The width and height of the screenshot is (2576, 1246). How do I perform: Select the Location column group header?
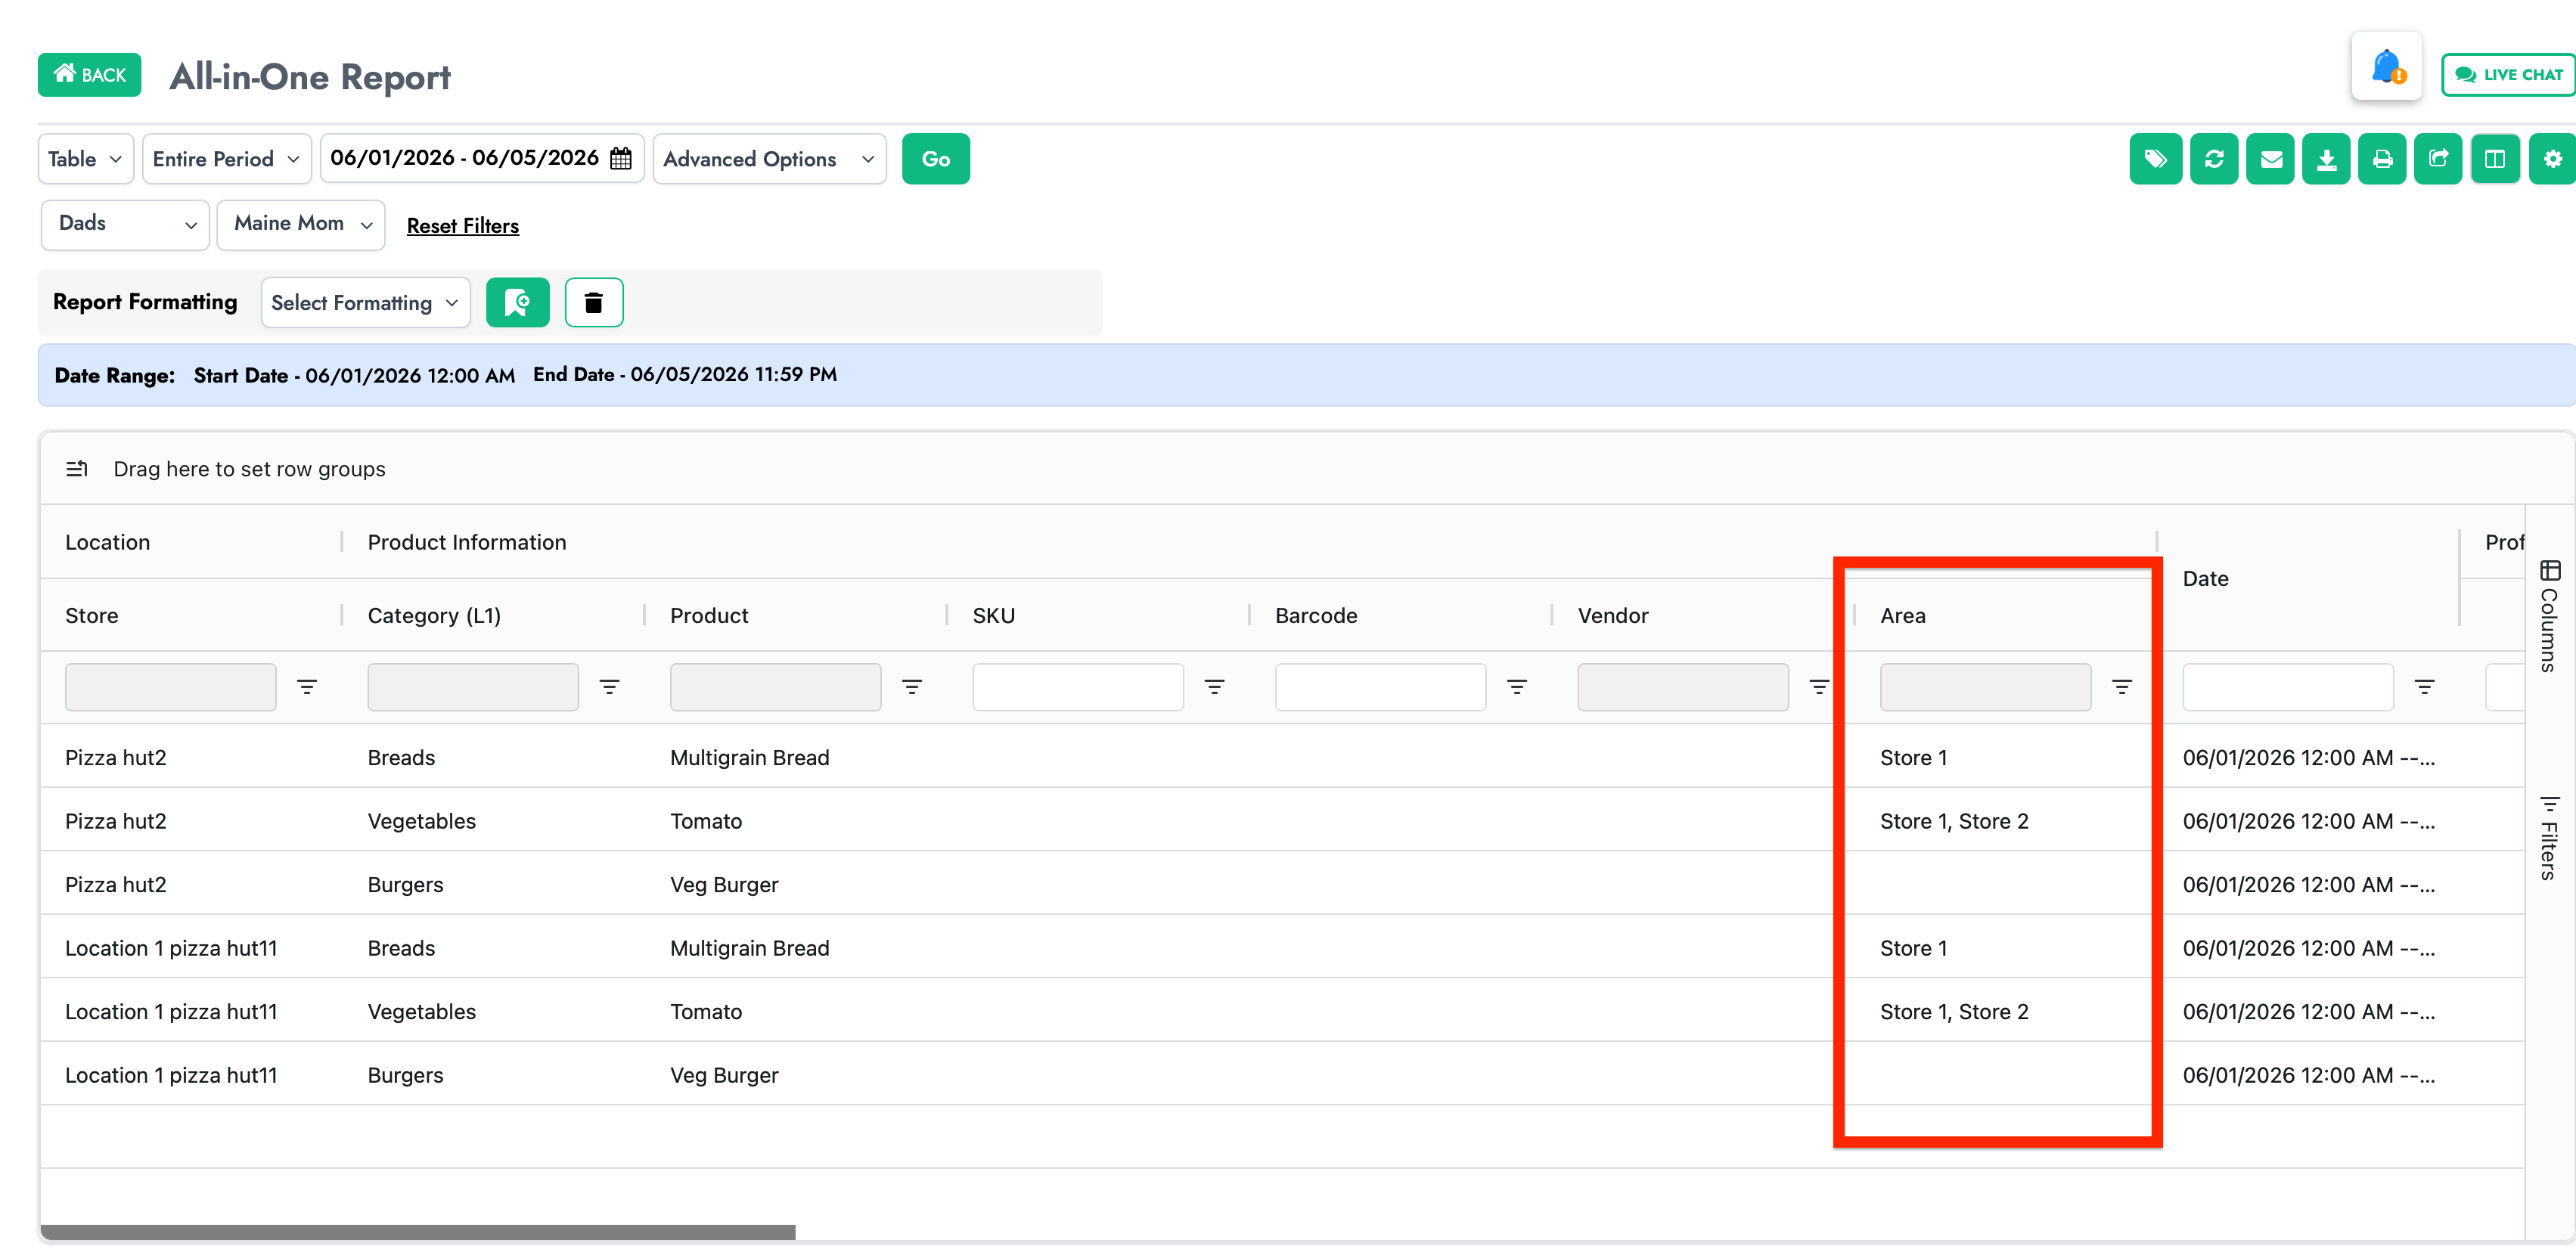point(108,542)
